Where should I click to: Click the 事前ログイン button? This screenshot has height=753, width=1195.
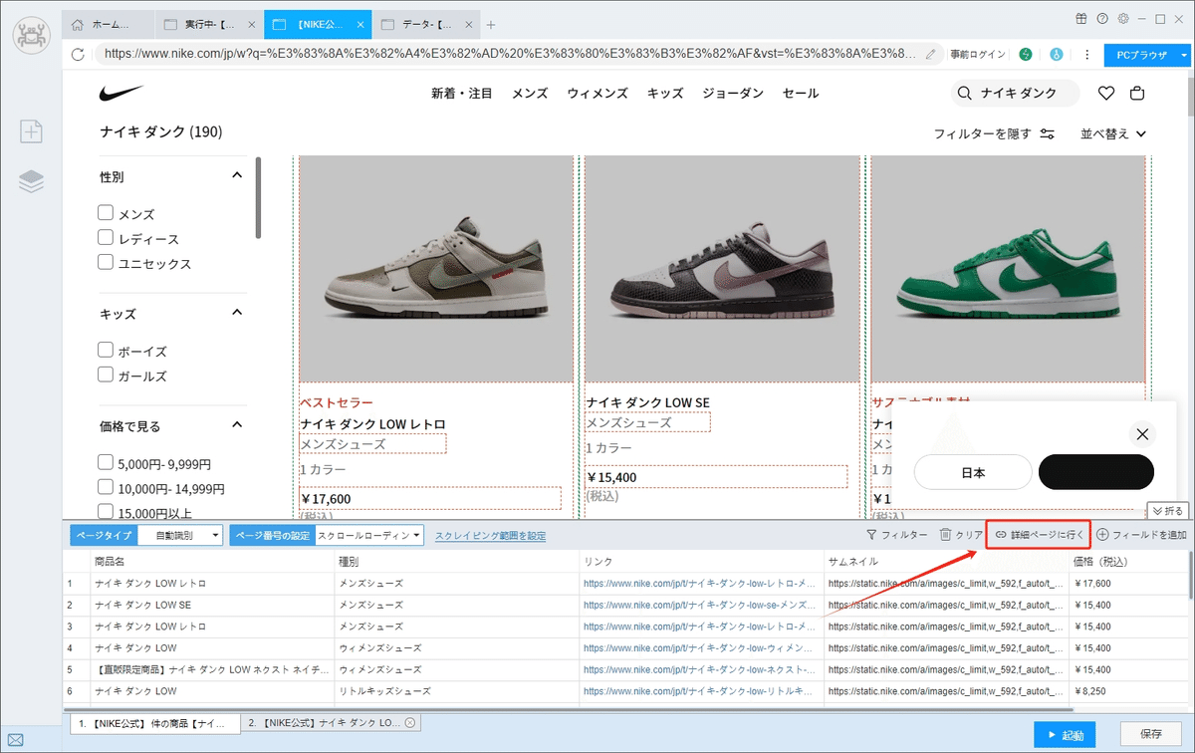(977, 55)
